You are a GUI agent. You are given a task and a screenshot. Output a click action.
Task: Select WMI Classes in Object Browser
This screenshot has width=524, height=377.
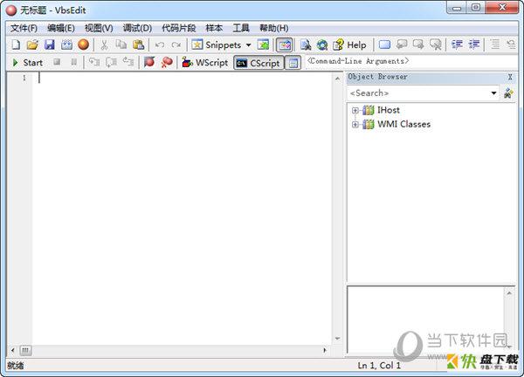[x=404, y=124]
